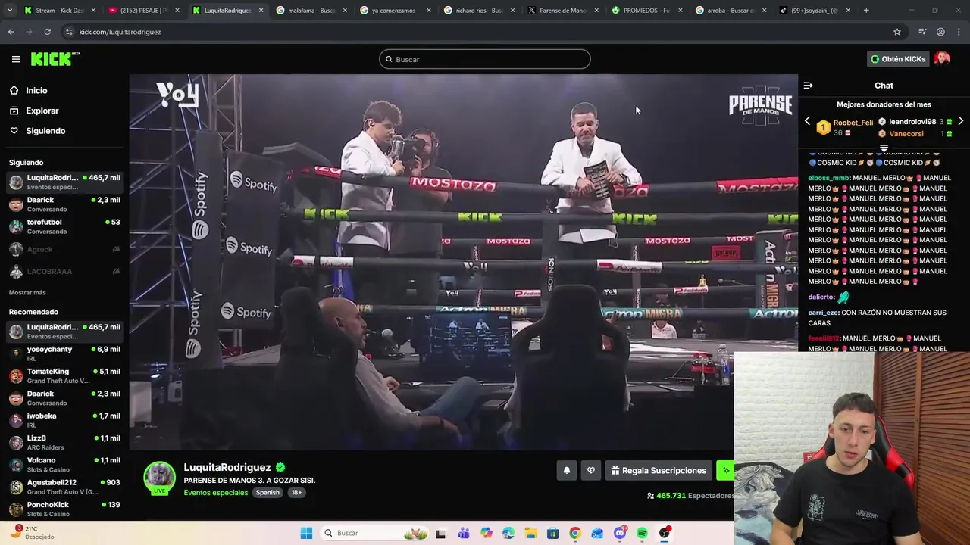Switch to arroba search tab
This screenshot has height=545, width=970.
[x=730, y=11]
